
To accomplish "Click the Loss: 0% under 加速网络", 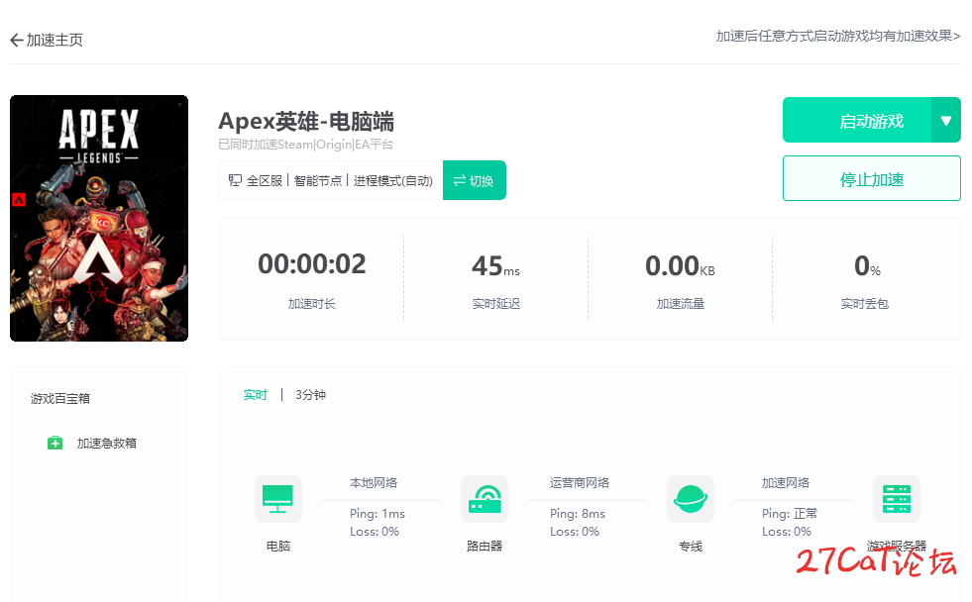I will pos(787,532).
